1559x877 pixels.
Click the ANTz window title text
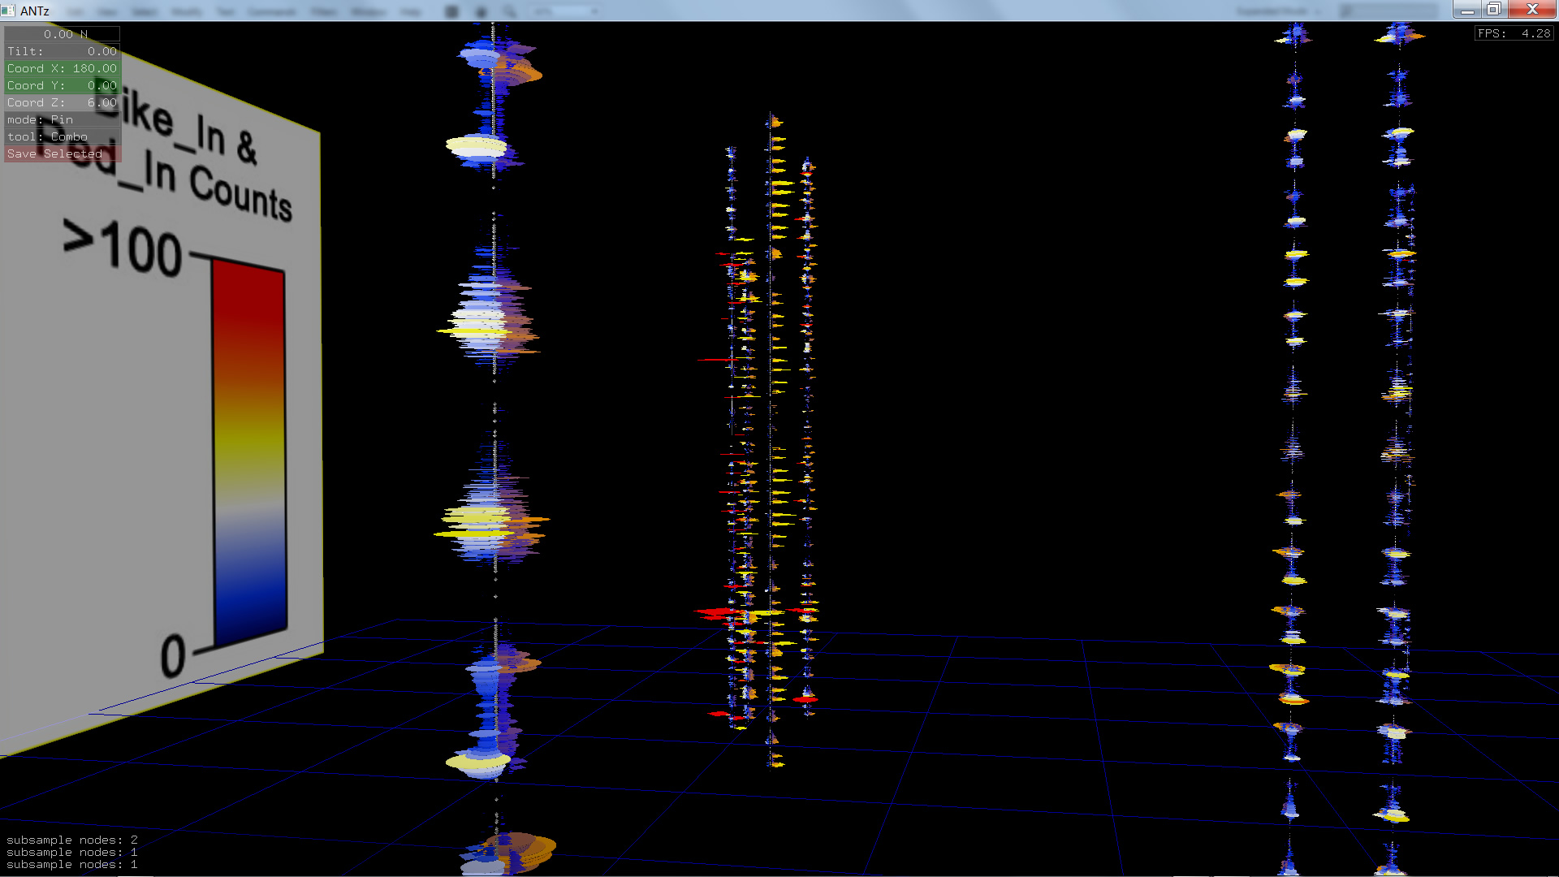tap(35, 11)
